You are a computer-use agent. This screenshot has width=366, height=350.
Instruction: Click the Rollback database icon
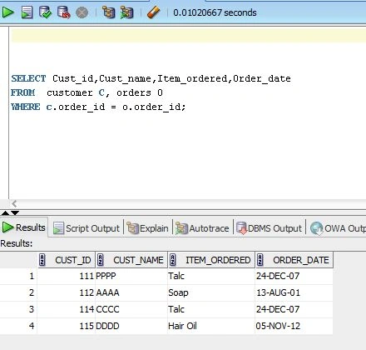tap(63, 12)
